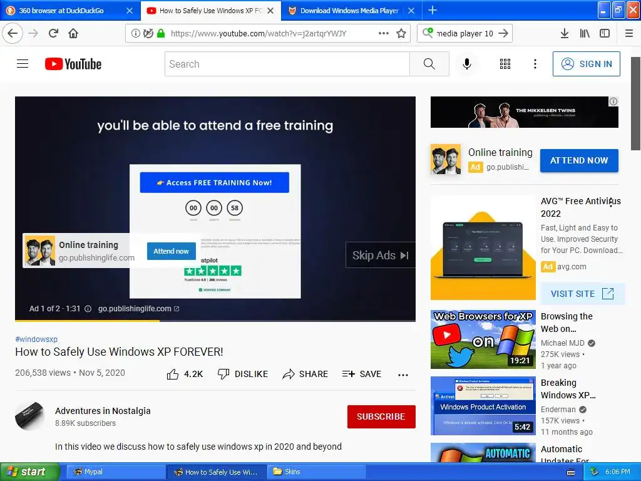Click the search engine magnifier icon in search box

point(428,33)
